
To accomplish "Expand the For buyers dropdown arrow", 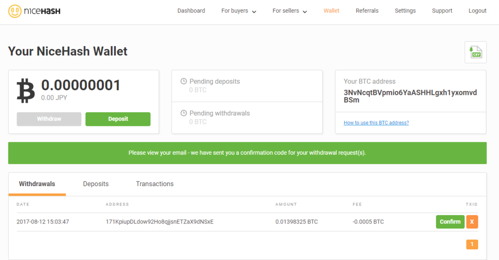I will [254, 12].
